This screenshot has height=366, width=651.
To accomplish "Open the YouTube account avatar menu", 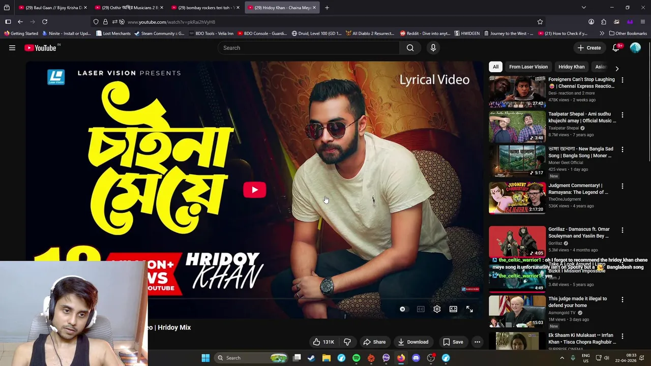I will 635,48.
